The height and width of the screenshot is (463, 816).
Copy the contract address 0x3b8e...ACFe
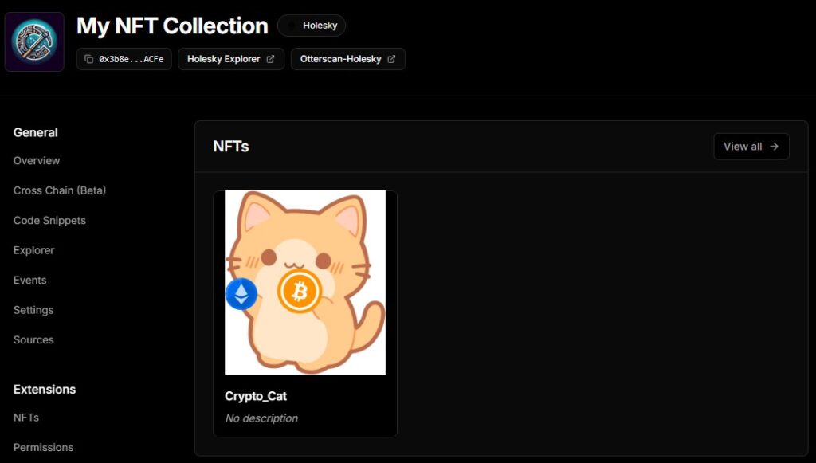click(x=124, y=59)
